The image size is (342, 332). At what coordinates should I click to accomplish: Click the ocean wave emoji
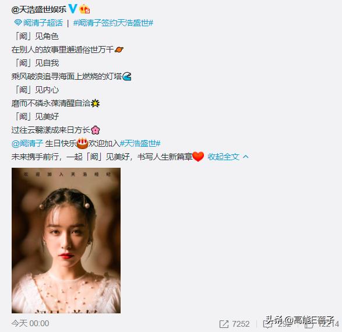coord(127,76)
